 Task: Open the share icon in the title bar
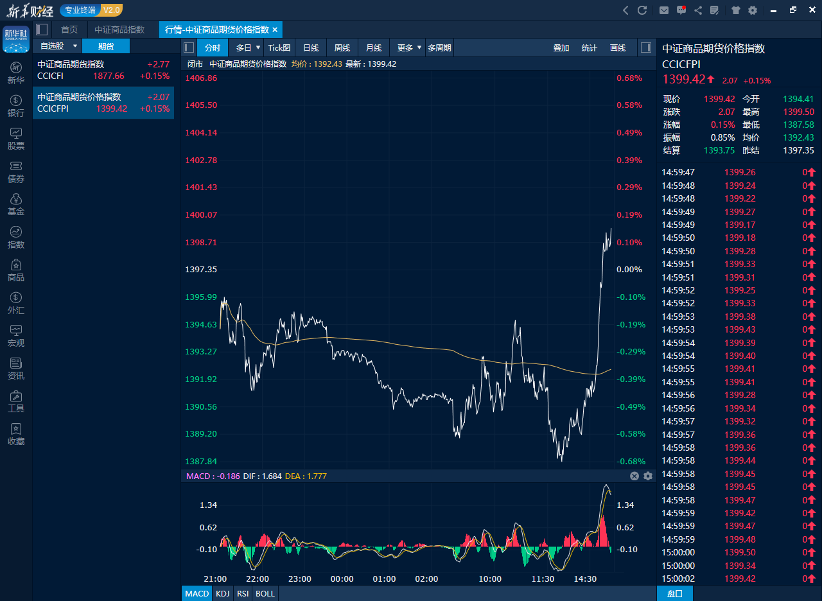[697, 10]
